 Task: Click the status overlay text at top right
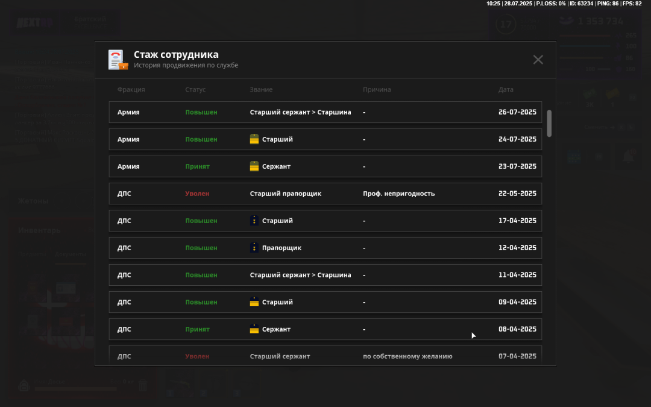pyautogui.click(x=564, y=4)
